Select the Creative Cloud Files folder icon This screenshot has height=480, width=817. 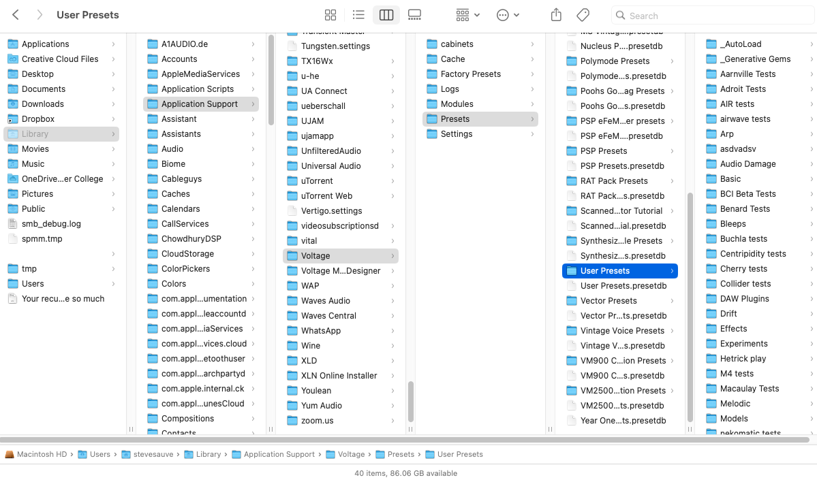tap(13, 59)
